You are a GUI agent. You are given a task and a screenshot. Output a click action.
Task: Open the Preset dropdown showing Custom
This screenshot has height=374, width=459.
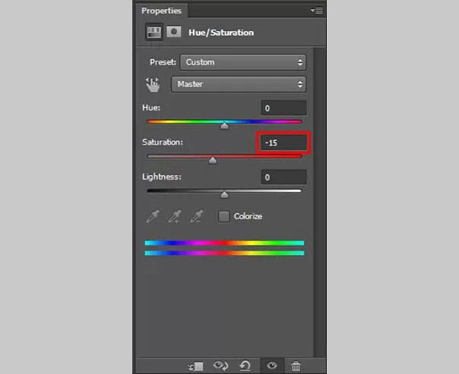(243, 62)
